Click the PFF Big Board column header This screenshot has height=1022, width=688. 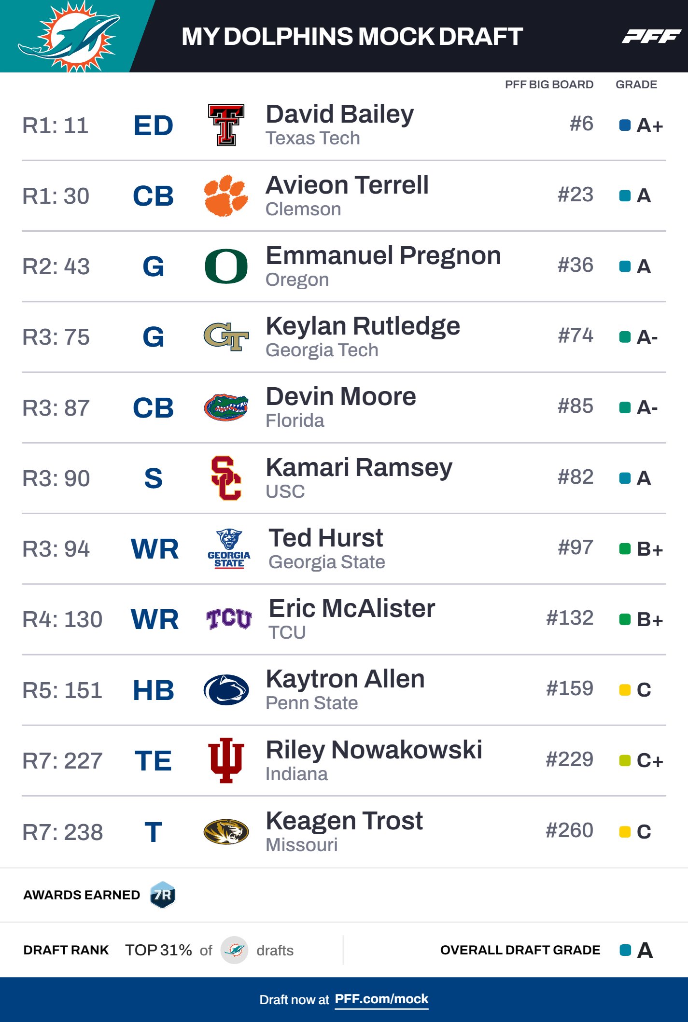[549, 84]
